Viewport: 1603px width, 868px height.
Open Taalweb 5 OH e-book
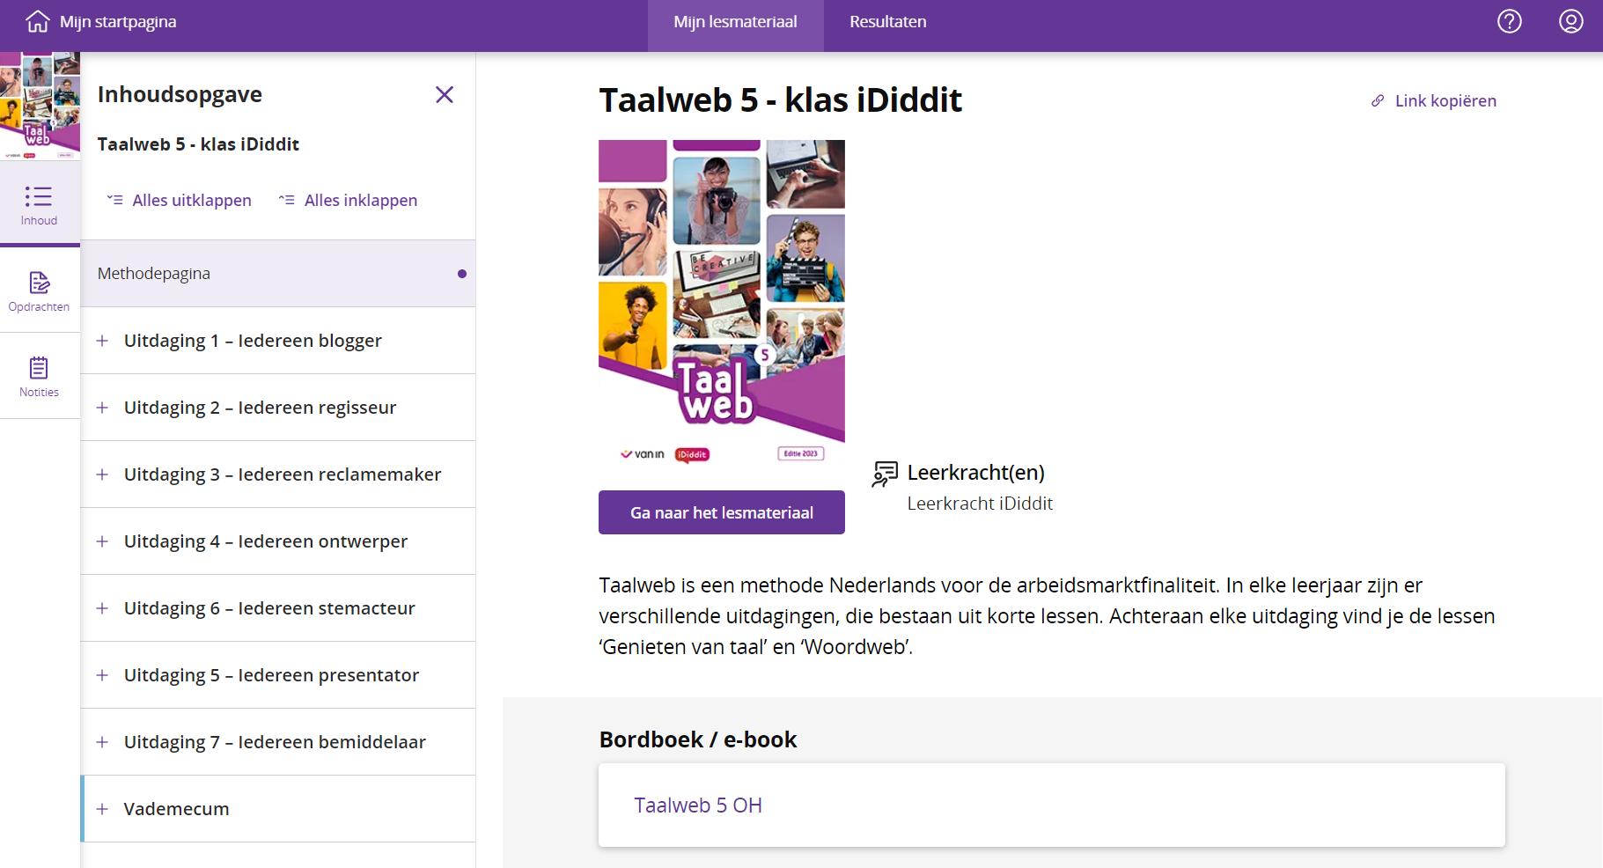pyautogui.click(x=1052, y=805)
